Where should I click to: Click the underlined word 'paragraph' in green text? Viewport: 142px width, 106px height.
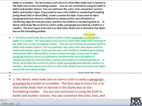(78, 38)
